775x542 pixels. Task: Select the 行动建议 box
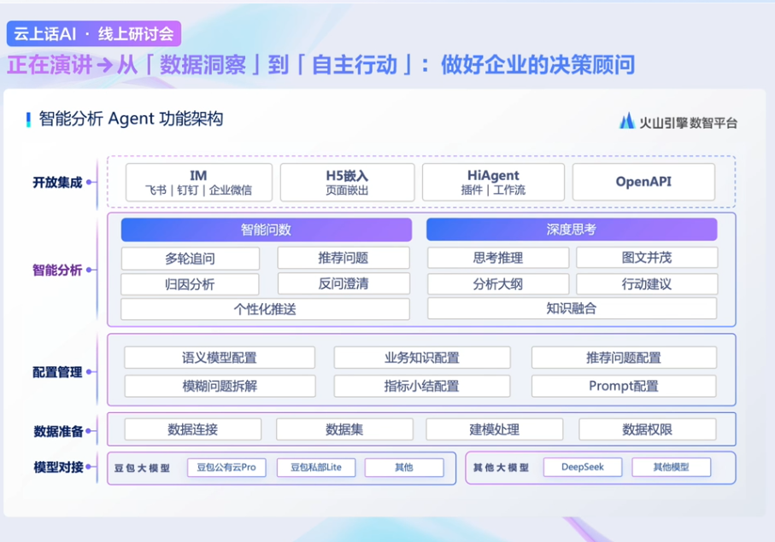click(647, 284)
